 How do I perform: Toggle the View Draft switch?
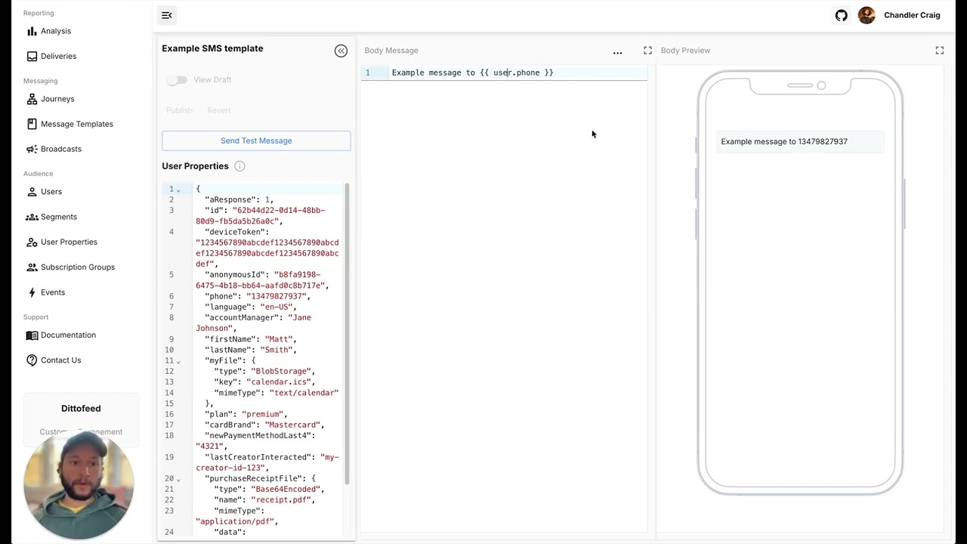(x=177, y=79)
